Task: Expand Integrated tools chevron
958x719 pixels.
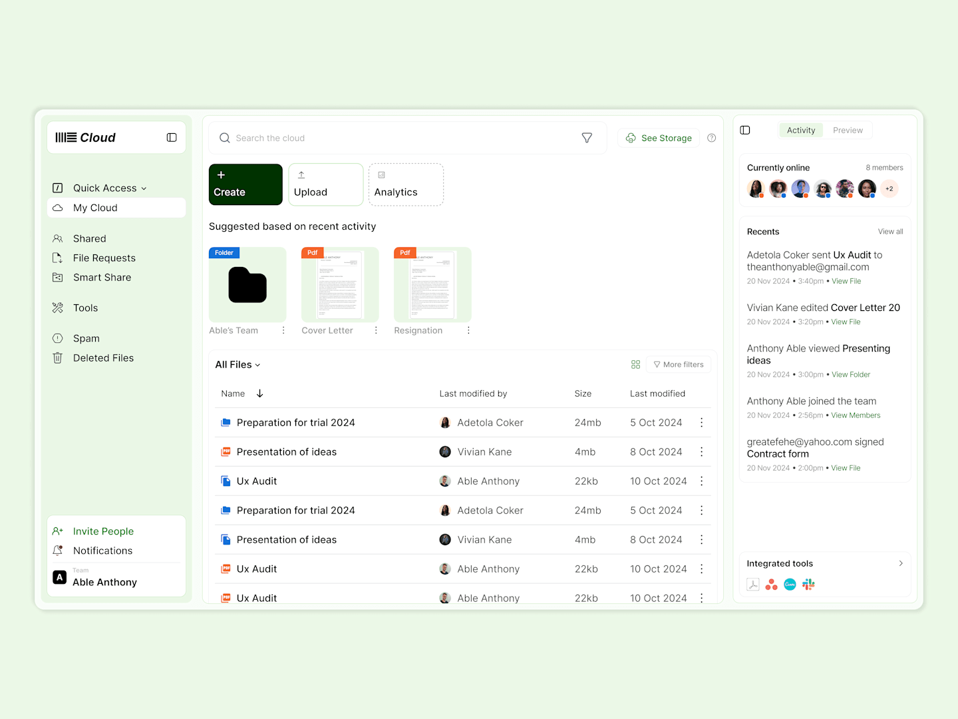Action: click(x=901, y=564)
